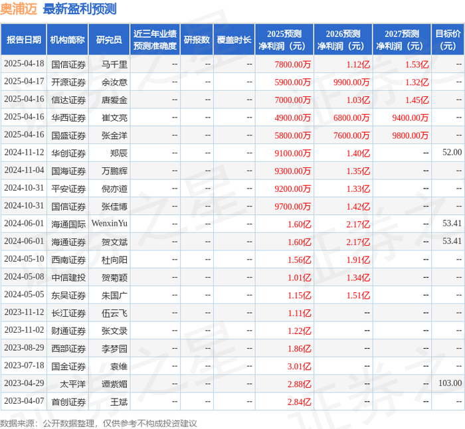The height and width of the screenshot is (429, 465).
Task: Select the 长江证券 institution cell
Action: pyautogui.click(x=68, y=313)
